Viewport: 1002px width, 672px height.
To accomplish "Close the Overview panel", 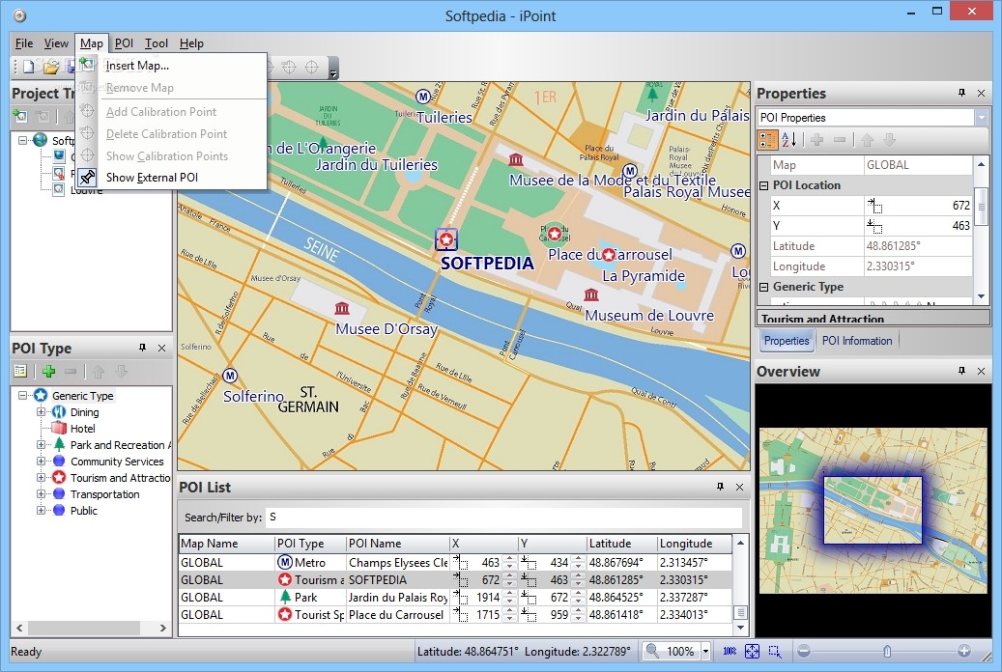I will [981, 371].
